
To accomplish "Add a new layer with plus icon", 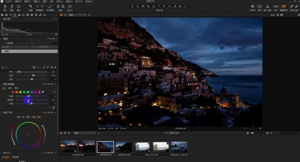I will (3, 67).
